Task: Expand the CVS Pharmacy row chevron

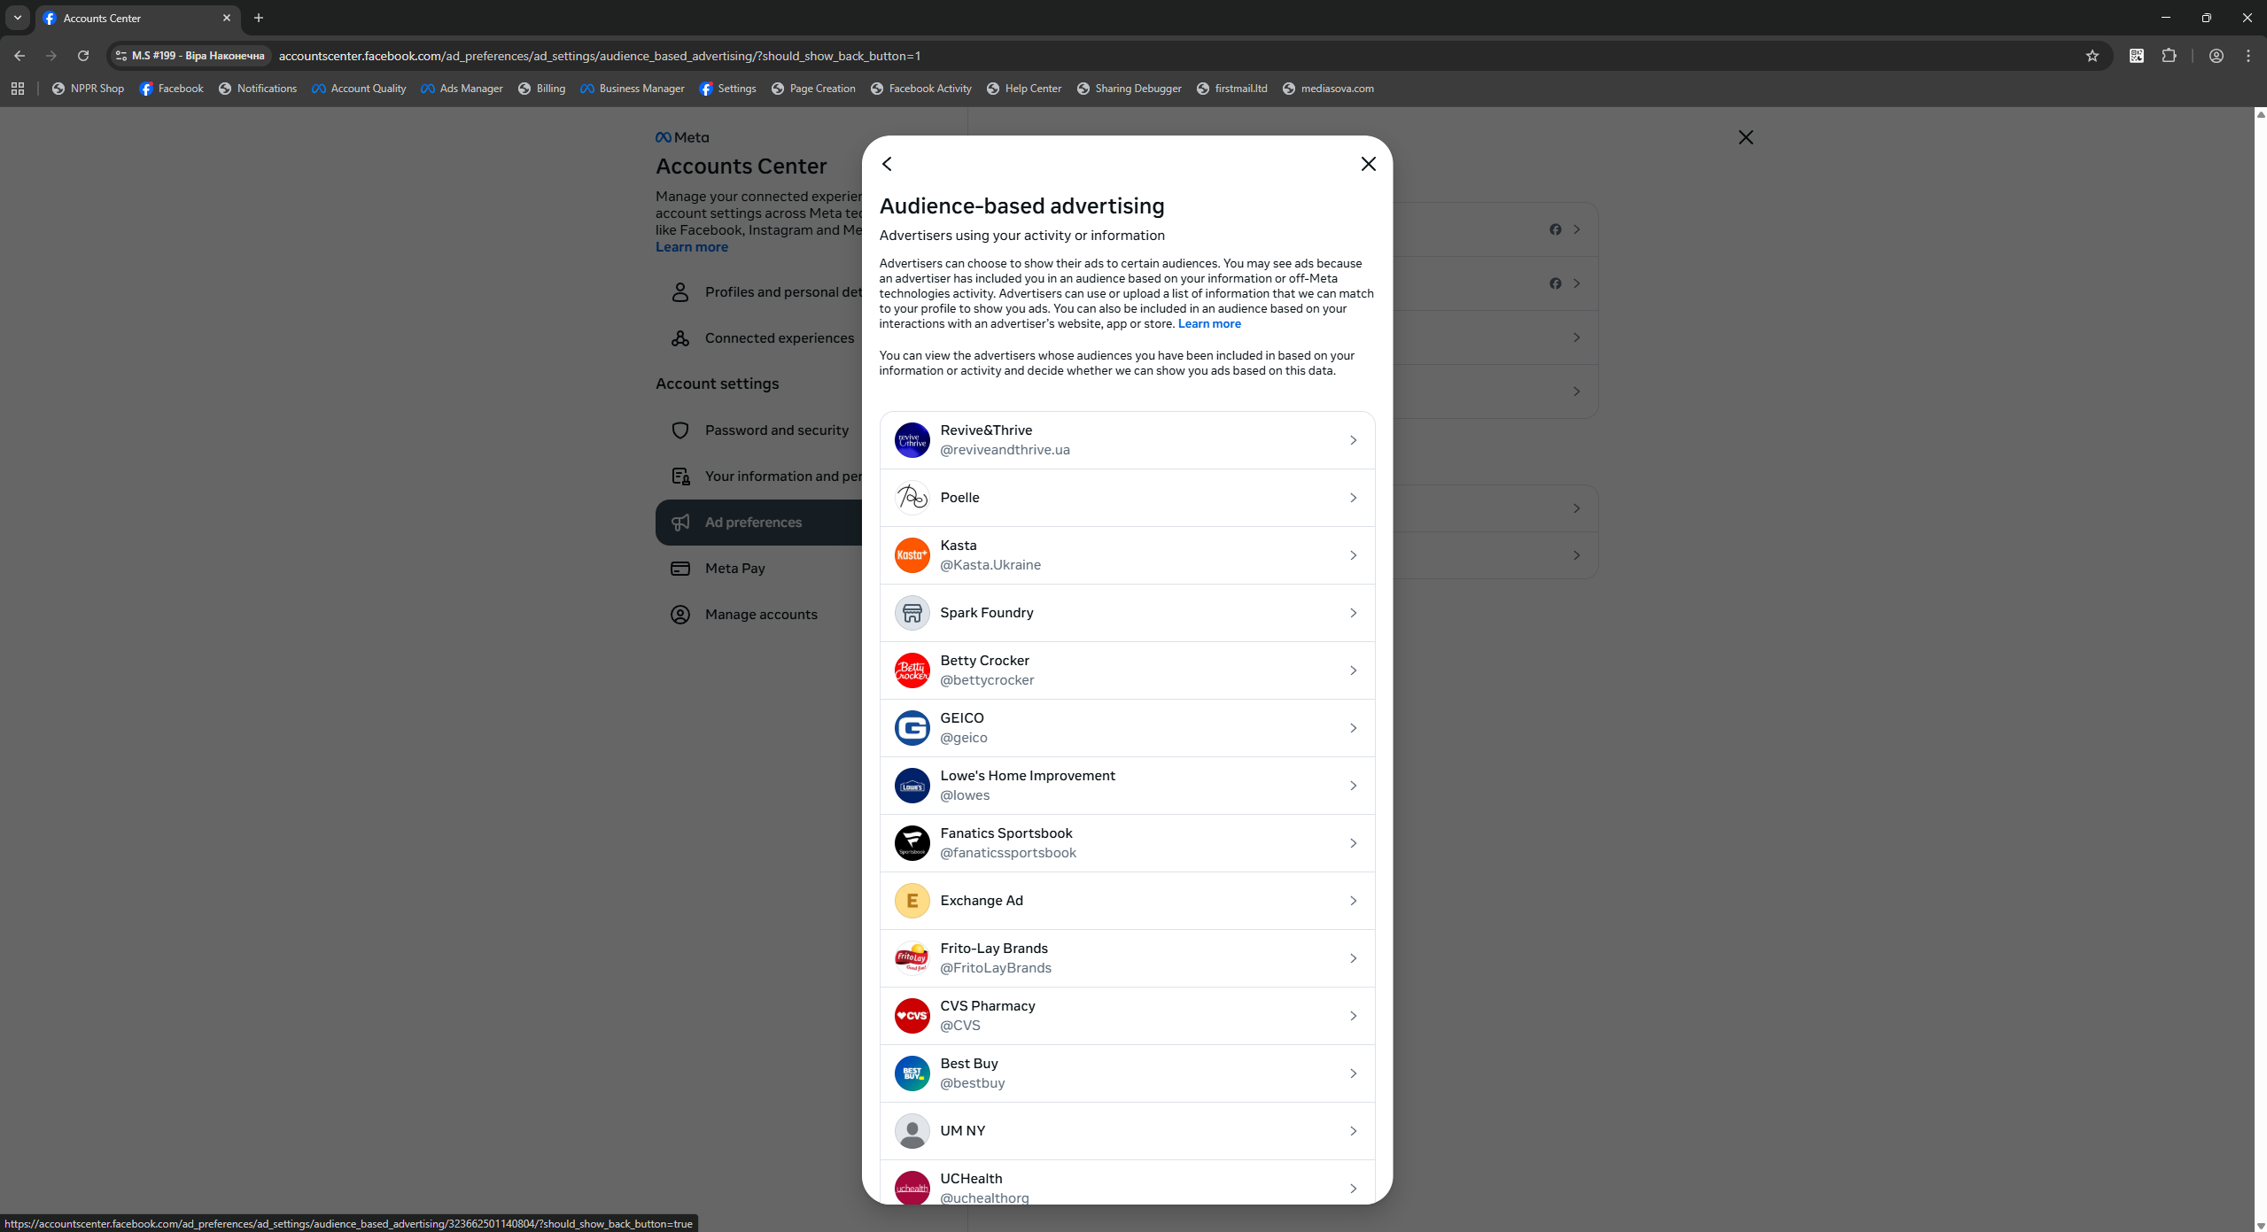Action: 1353,1016
